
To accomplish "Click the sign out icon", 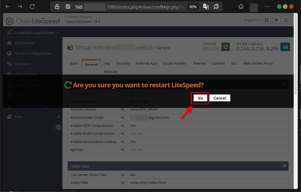I will 276,20.
